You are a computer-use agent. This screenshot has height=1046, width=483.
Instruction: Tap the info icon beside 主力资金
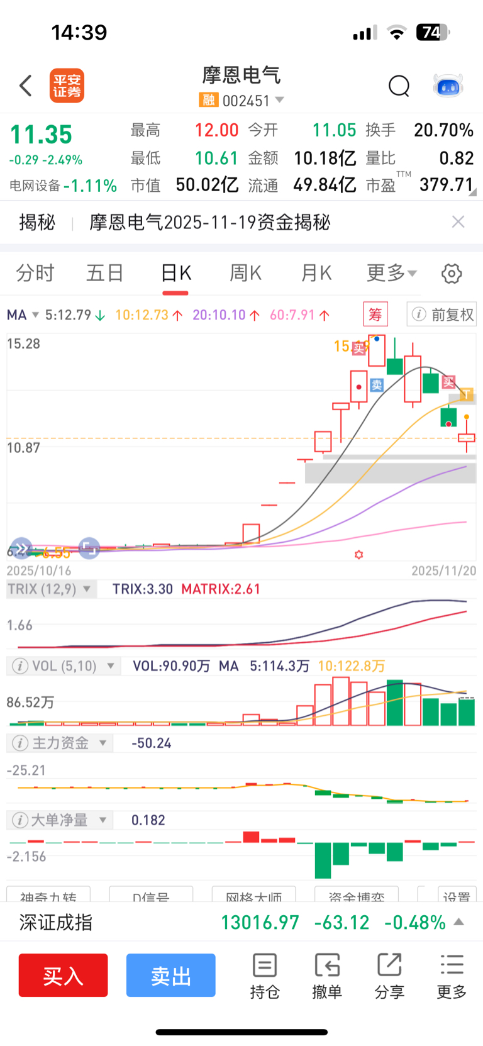pyautogui.click(x=20, y=743)
